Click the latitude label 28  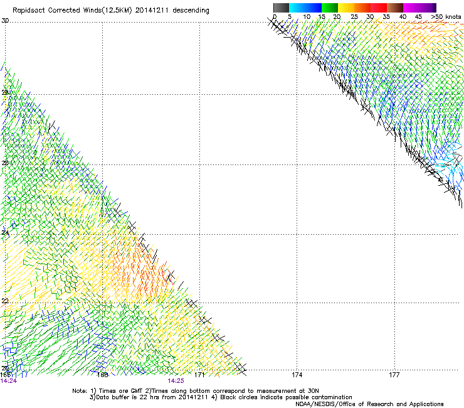coord(5,92)
